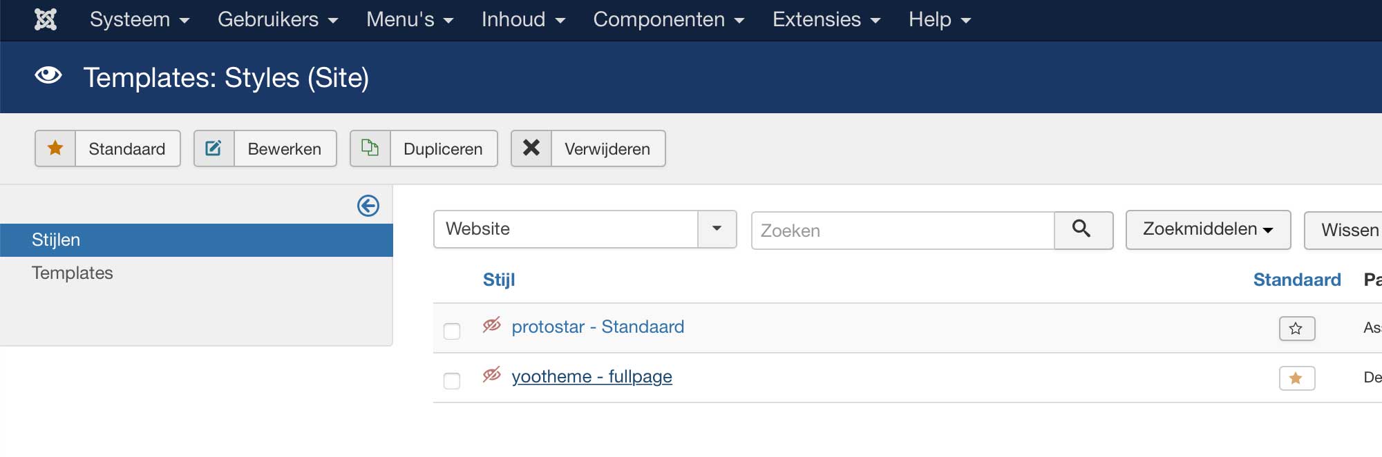This screenshot has height=457, width=1382.
Task: Set protostar as default via star icon
Action: tap(1296, 329)
